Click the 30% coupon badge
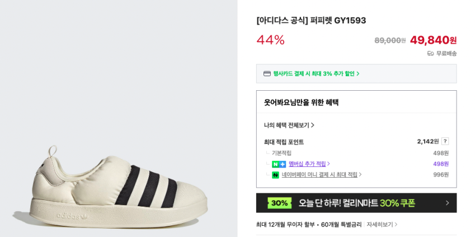This screenshot has height=237, width=475. (x=279, y=203)
